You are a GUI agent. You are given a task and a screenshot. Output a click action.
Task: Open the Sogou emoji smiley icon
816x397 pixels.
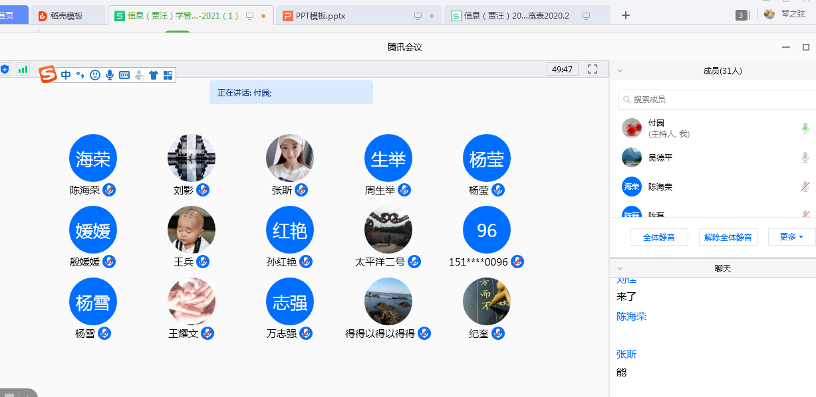coord(95,75)
